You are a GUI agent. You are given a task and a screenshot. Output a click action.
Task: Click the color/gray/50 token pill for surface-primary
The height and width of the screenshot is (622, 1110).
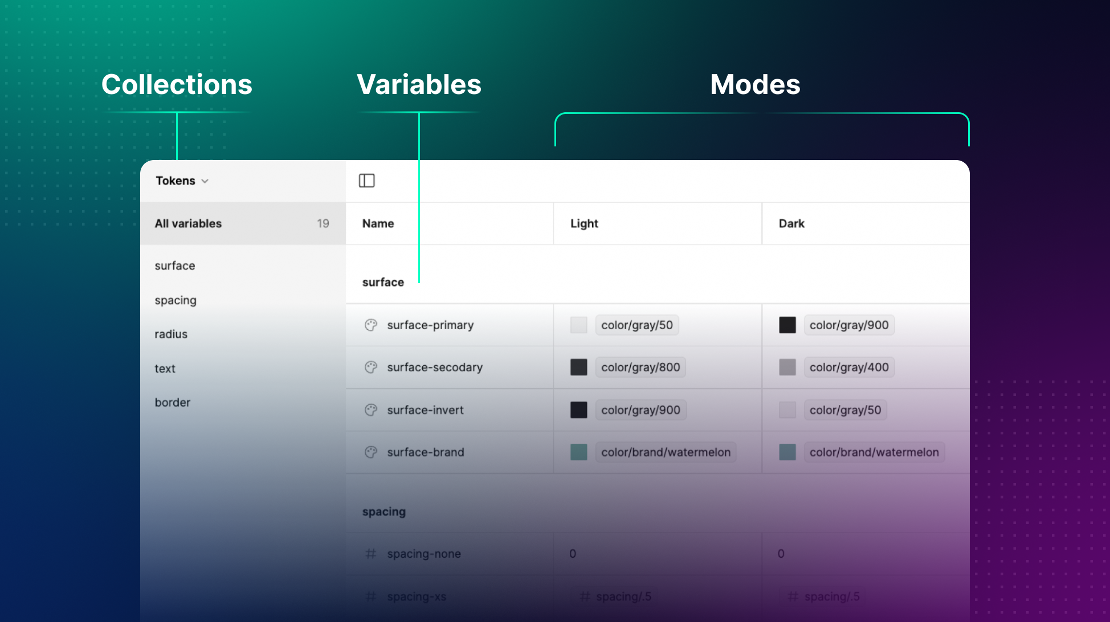637,325
